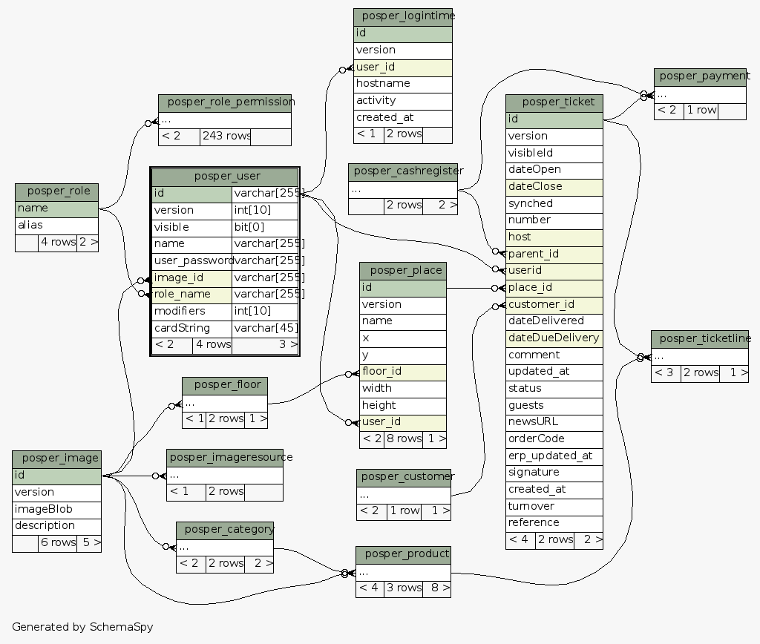Expand collapsed columns in posper_payment
Viewport: 760px width, 644px height.
(x=700, y=94)
